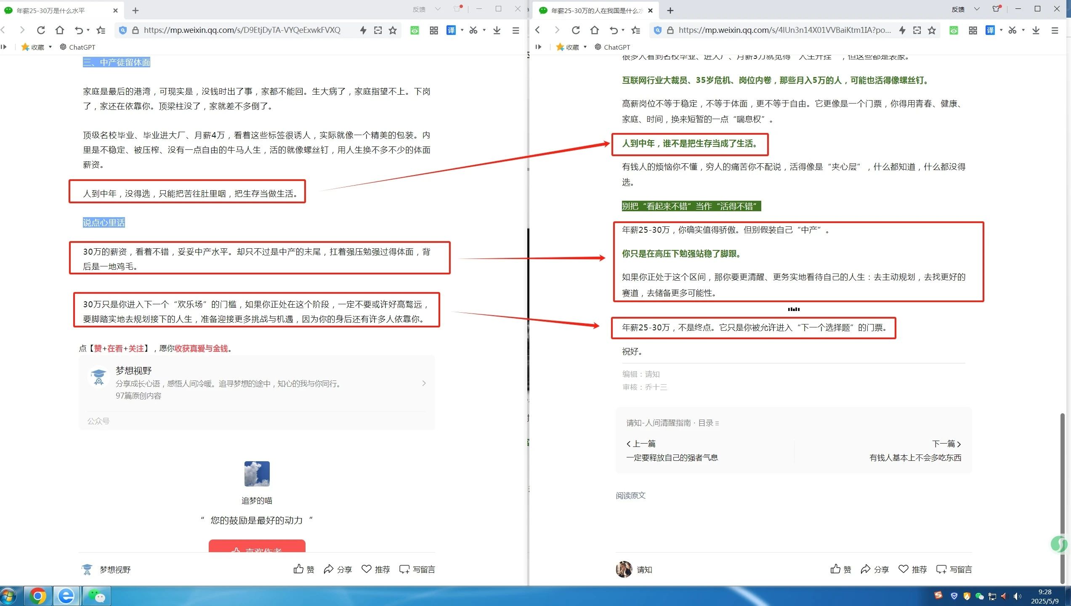Click QR scan icon in right address bar

pyautogui.click(x=917, y=30)
